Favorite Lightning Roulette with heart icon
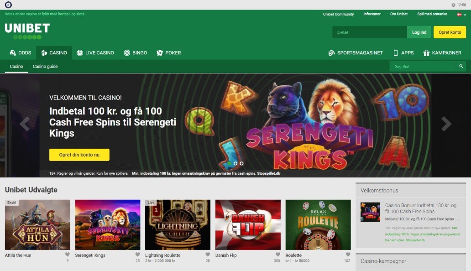 (208, 255)
